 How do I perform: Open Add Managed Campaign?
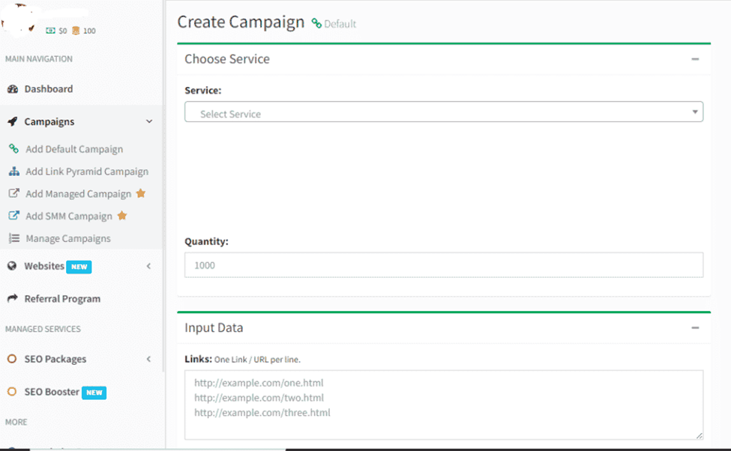click(78, 194)
